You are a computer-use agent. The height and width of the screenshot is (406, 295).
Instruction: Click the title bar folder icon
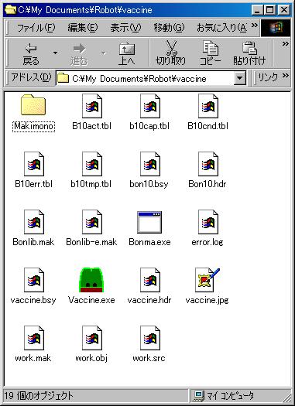(10, 10)
